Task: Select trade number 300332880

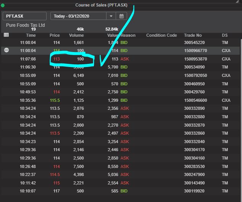Action: click(194, 117)
